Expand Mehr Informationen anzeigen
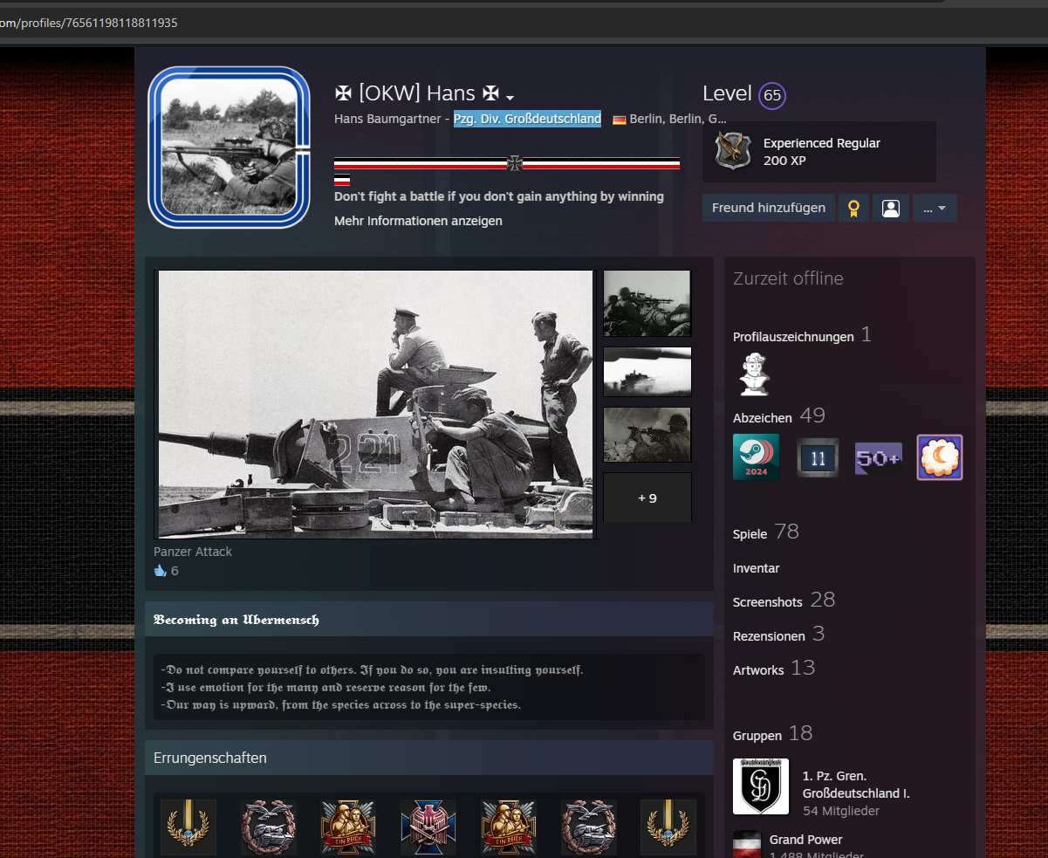The image size is (1048, 858). (418, 221)
